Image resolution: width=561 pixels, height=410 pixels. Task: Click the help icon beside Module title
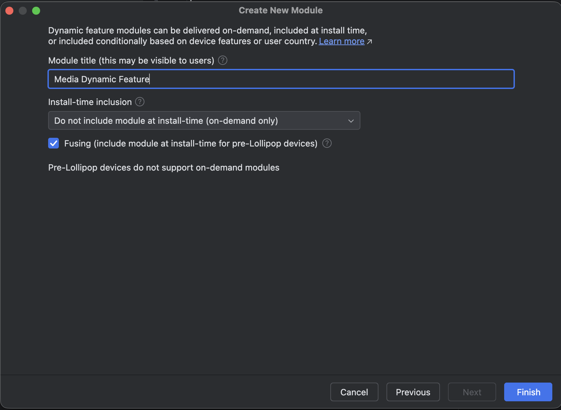(x=222, y=61)
